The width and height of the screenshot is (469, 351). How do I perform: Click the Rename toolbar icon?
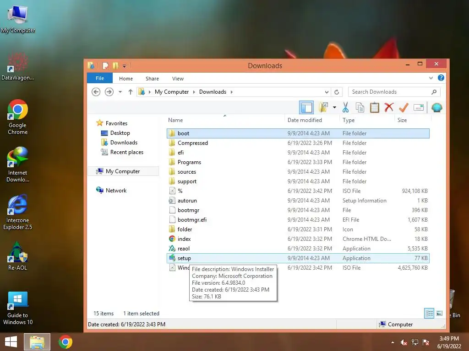click(x=419, y=107)
